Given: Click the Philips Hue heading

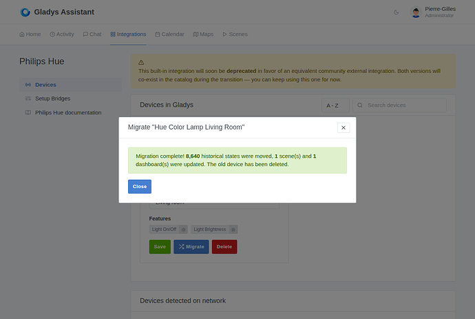Looking at the screenshot, I should 42,61.
